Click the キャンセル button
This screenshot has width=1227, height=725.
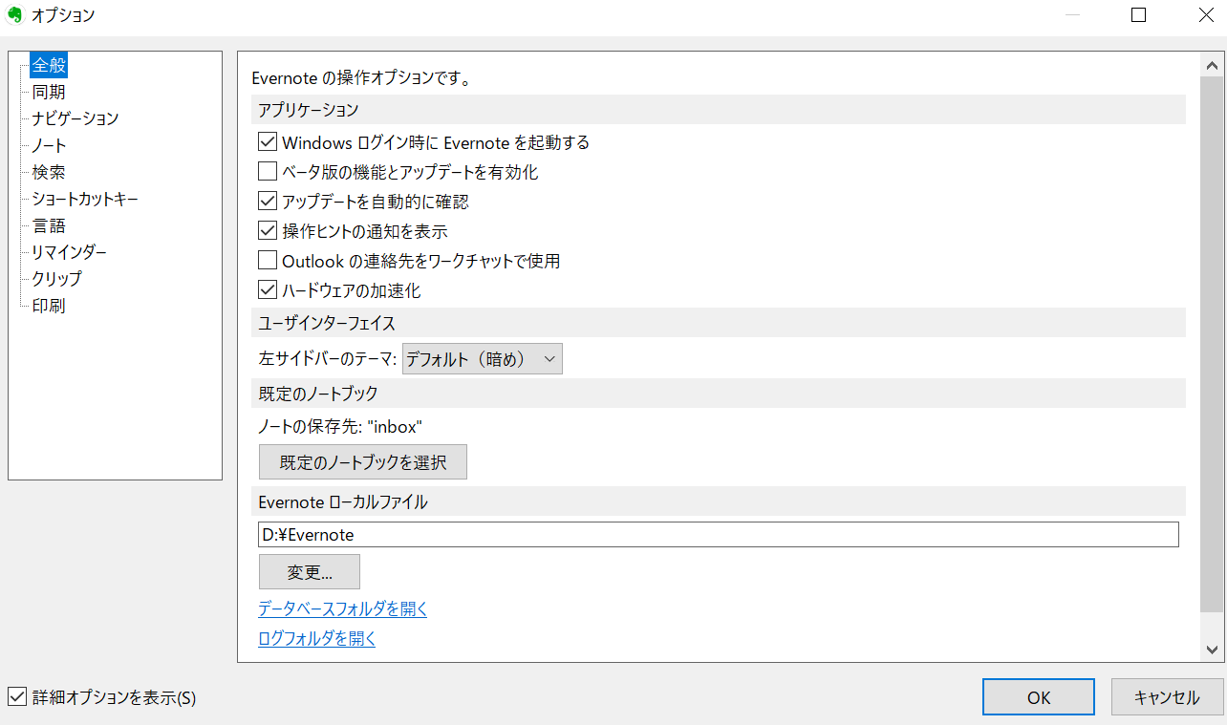[x=1167, y=697]
